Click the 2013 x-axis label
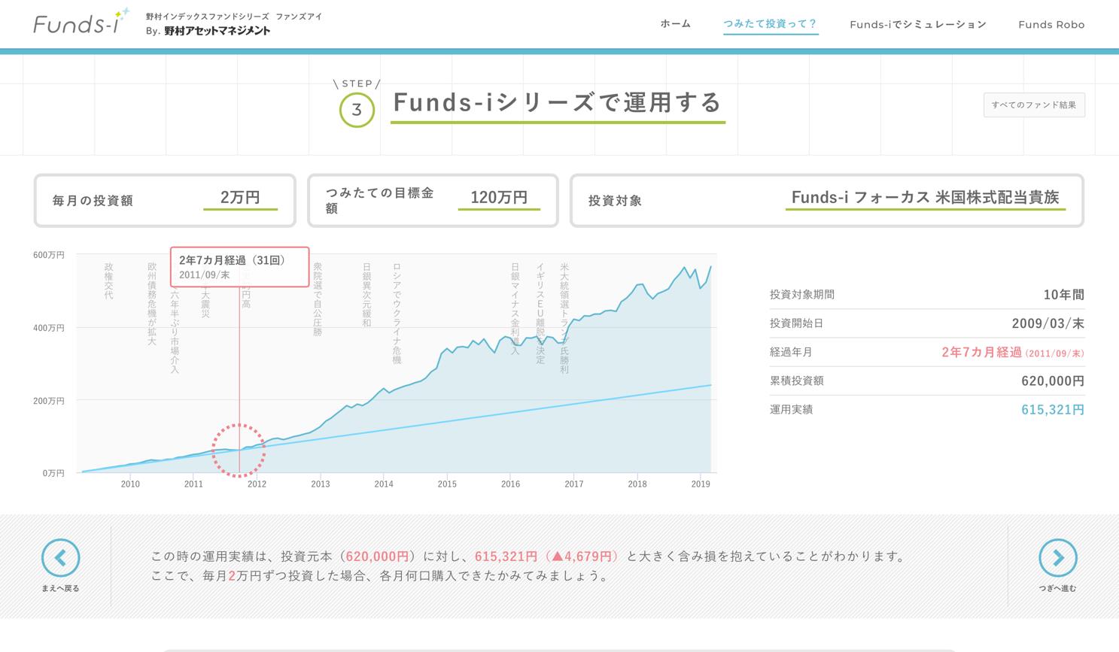1119x652 pixels. (321, 484)
